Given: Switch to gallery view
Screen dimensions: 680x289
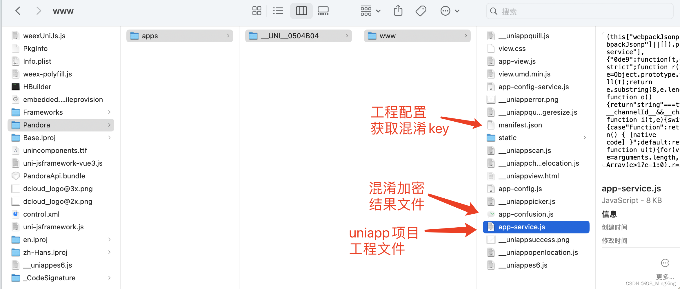Looking at the screenshot, I should tap(323, 11).
